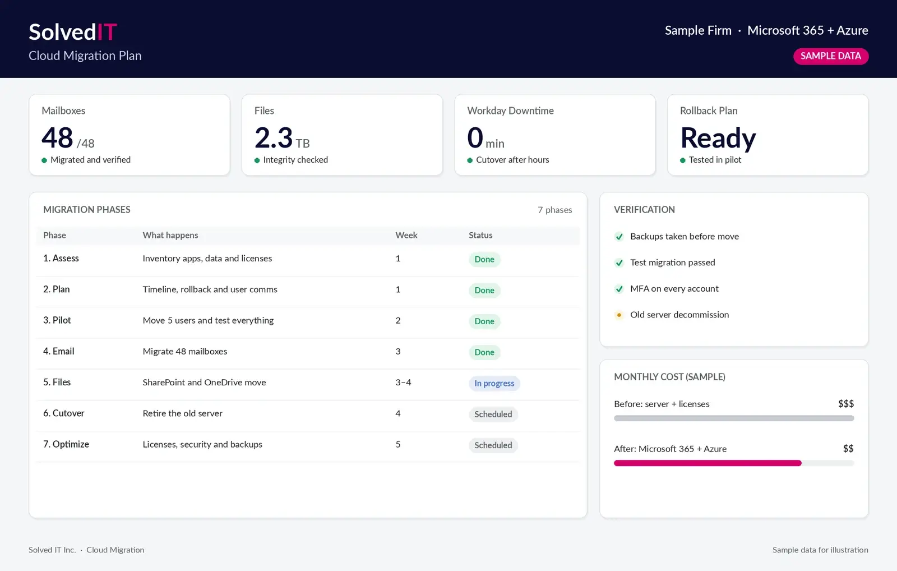Click Licenses, security and backups description
897x571 pixels.
tap(202, 444)
